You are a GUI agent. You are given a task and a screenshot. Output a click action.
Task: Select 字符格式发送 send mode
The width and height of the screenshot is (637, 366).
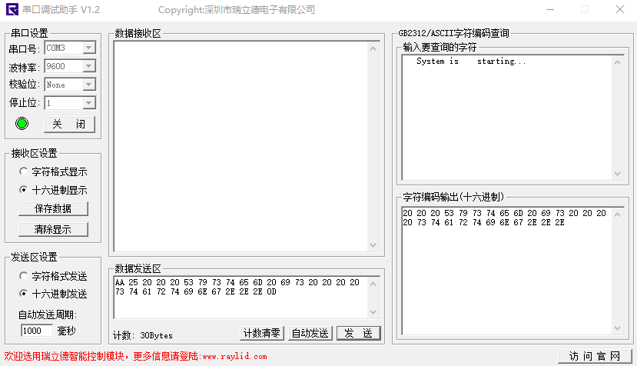click(x=24, y=276)
